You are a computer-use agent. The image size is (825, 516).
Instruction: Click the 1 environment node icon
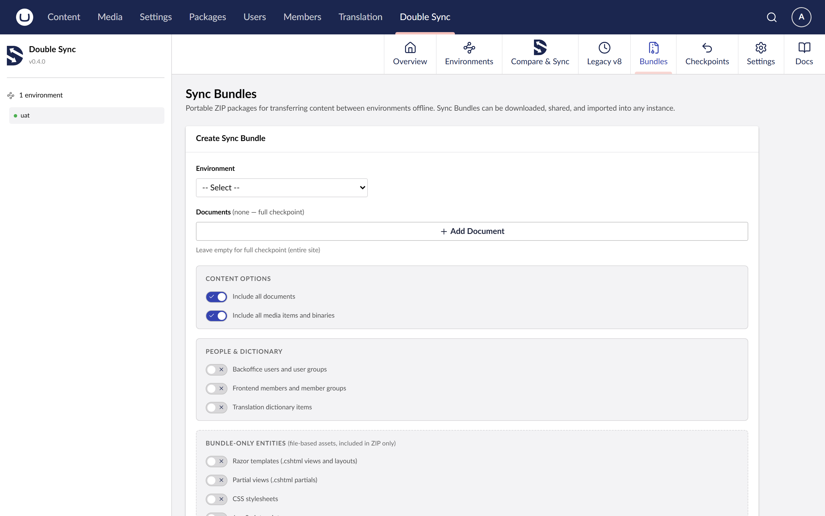(x=11, y=95)
